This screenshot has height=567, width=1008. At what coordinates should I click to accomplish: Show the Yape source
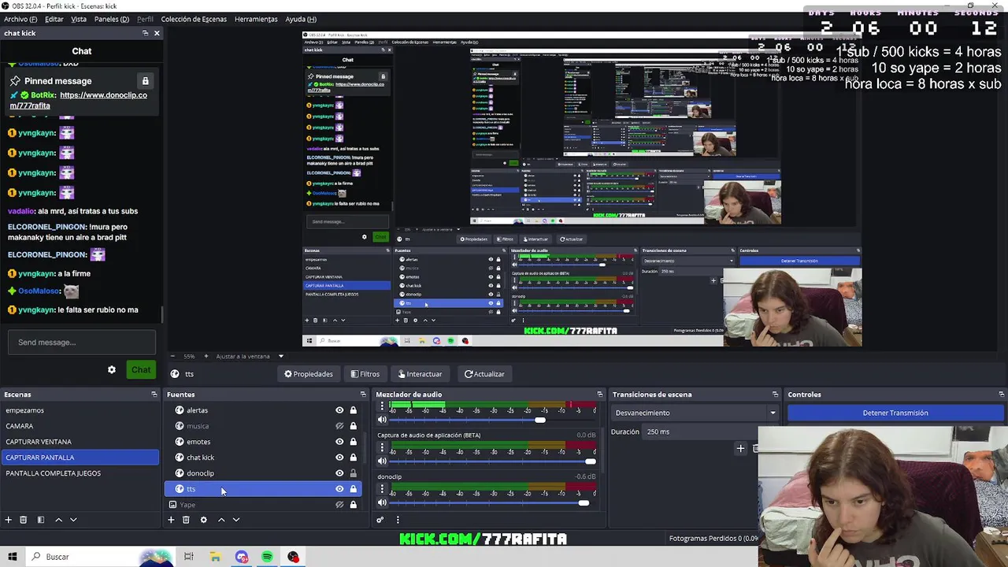339,505
